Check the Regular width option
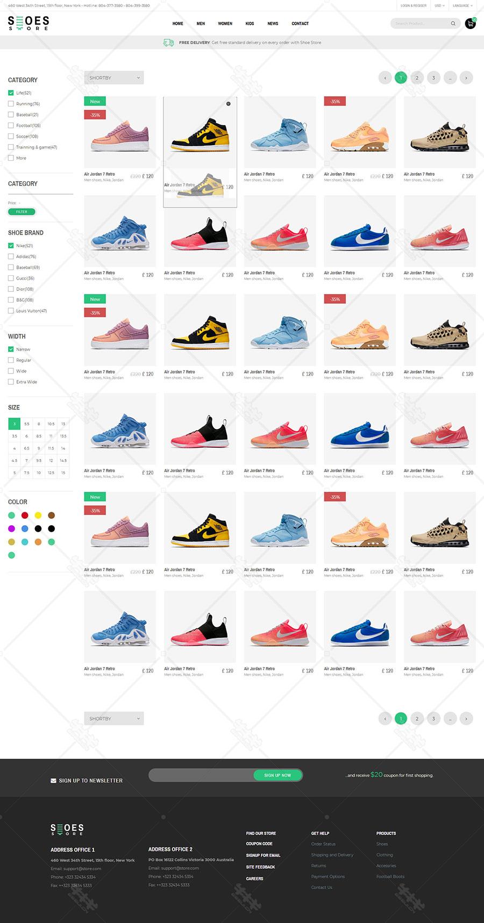The image size is (484, 923). (11, 360)
